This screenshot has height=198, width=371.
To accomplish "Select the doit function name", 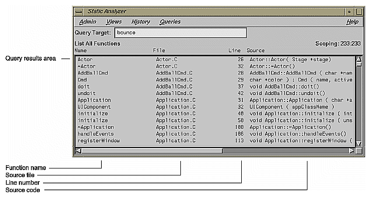I will (83, 86).
